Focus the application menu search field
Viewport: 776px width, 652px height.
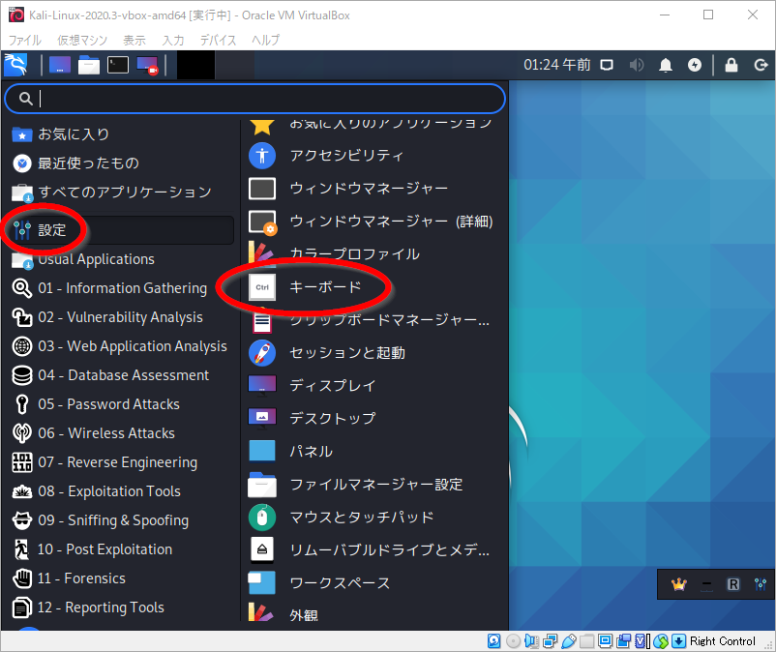(x=254, y=99)
